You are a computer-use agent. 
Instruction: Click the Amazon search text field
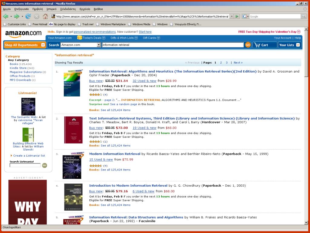[x=173, y=45]
